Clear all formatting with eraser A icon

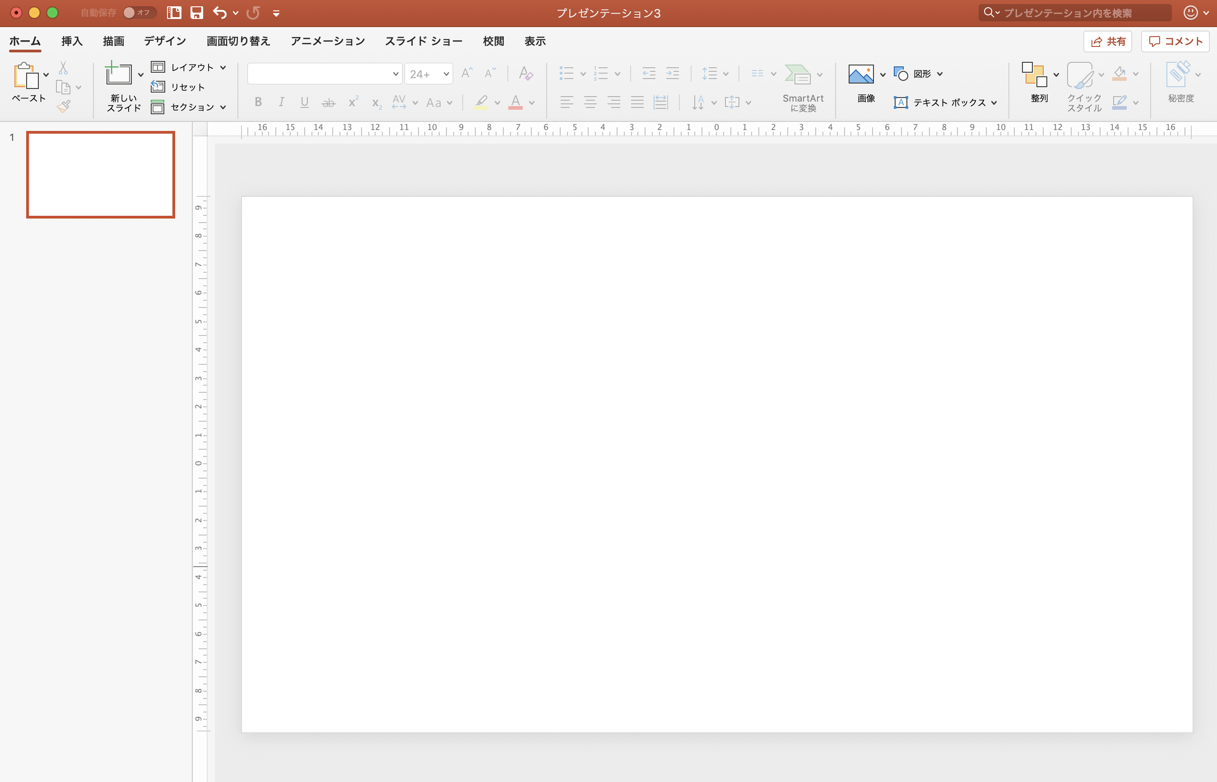click(x=525, y=74)
